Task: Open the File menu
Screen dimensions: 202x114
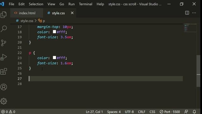Action: 11,4
